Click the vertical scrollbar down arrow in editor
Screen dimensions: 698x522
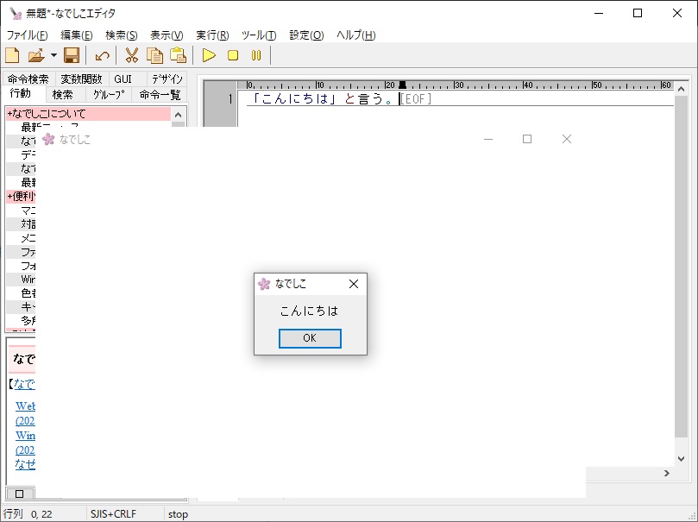click(x=681, y=459)
